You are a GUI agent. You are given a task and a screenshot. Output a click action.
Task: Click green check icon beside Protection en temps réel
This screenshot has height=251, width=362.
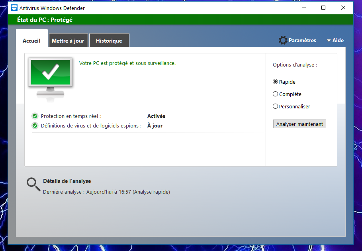tap(35, 116)
